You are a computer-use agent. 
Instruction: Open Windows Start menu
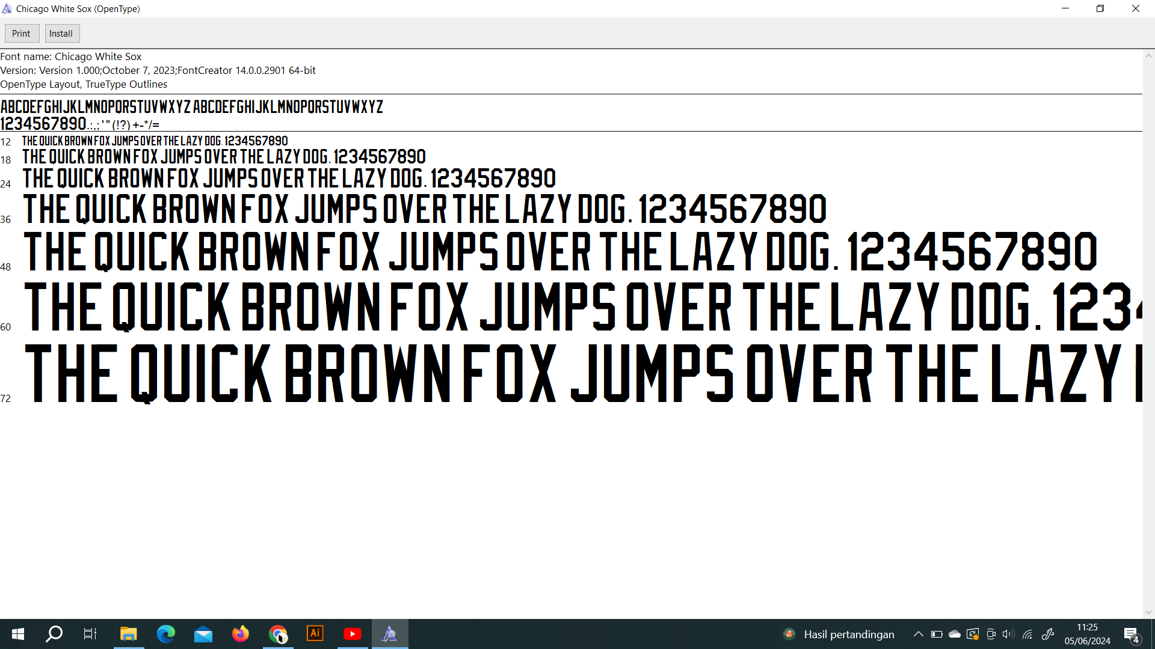click(x=18, y=634)
